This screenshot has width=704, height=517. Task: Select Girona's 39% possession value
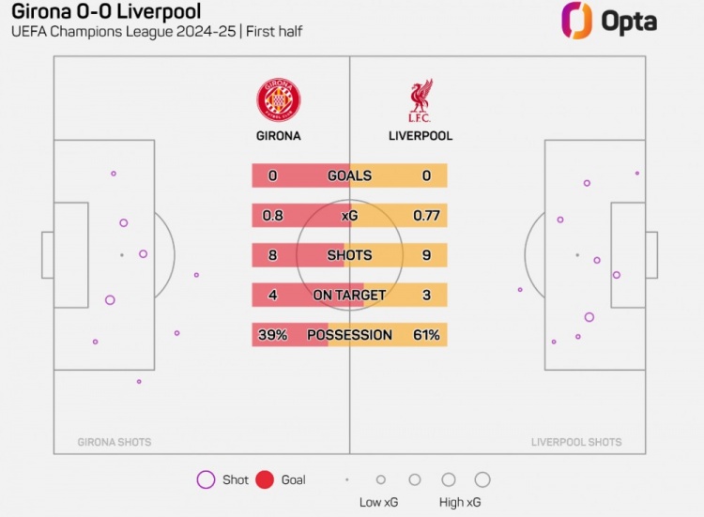pyautogui.click(x=272, y=335)
